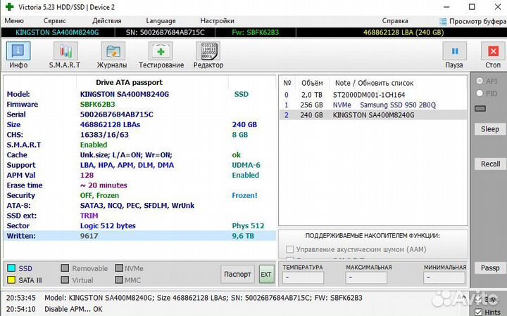Open the S.M.A.R.T attributes view

coord(65,55)
